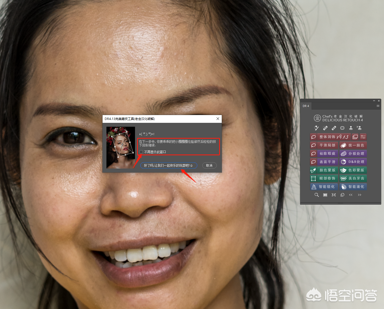Select the spot healing bandage with dotted circle
This screenshot has height=309, width=384.
[x=325, y=128]
